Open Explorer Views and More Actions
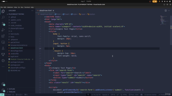This screenshot has width=172, height=96. (32, 11)
